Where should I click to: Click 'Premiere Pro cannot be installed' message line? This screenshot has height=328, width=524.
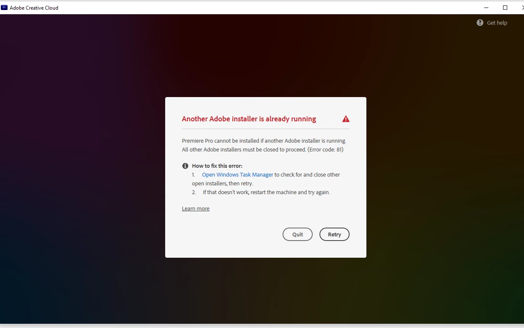[x=264, y=141]
